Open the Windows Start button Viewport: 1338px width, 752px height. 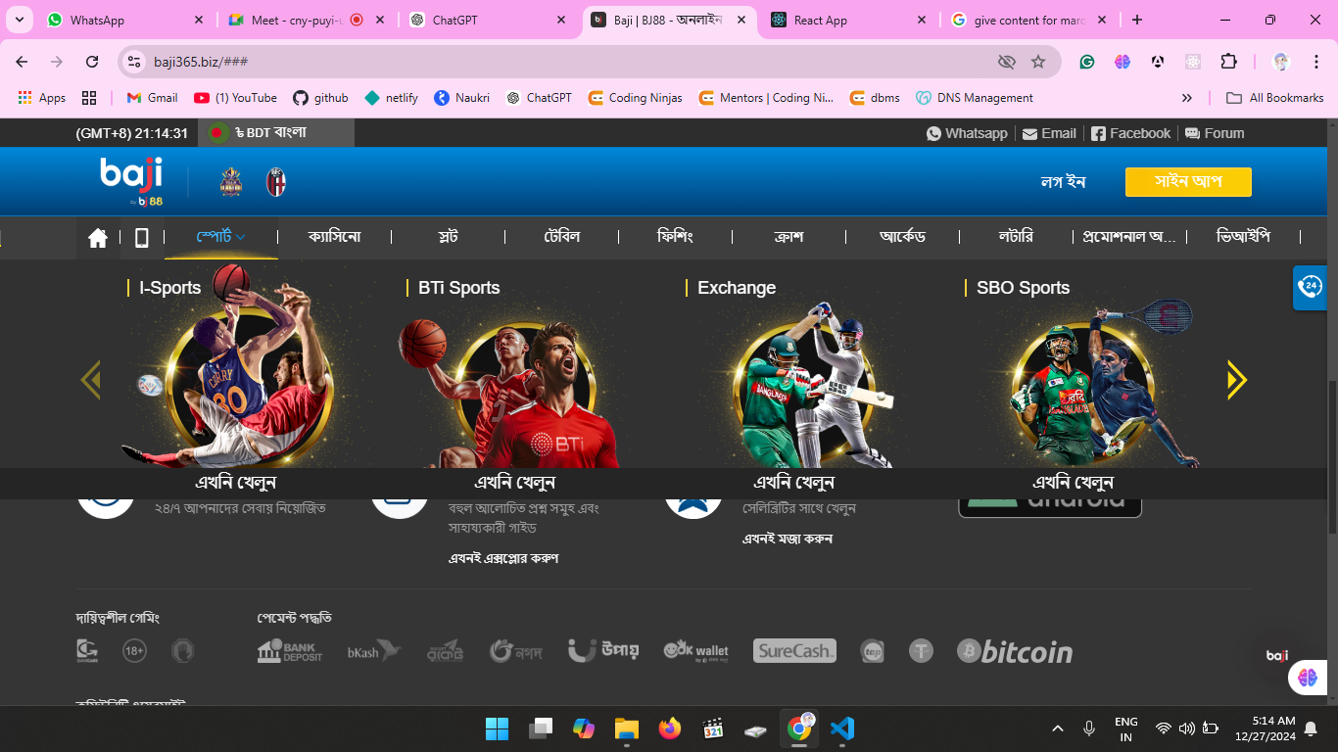(497, 728)
